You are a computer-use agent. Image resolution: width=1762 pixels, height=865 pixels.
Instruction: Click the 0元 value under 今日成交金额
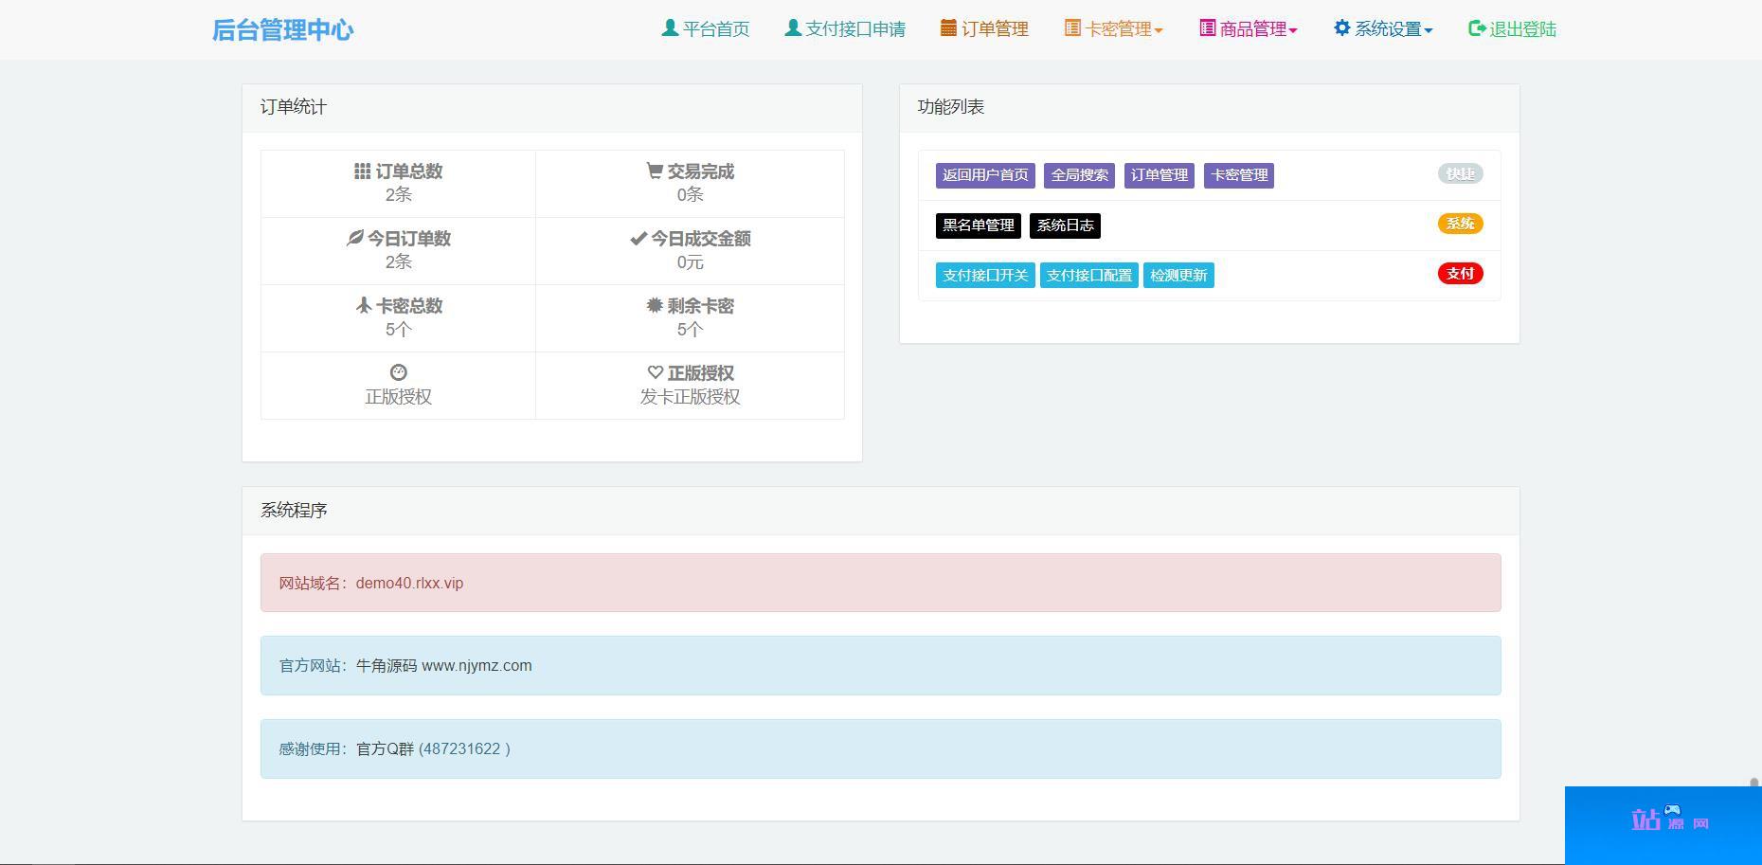(x=690, y=262)
